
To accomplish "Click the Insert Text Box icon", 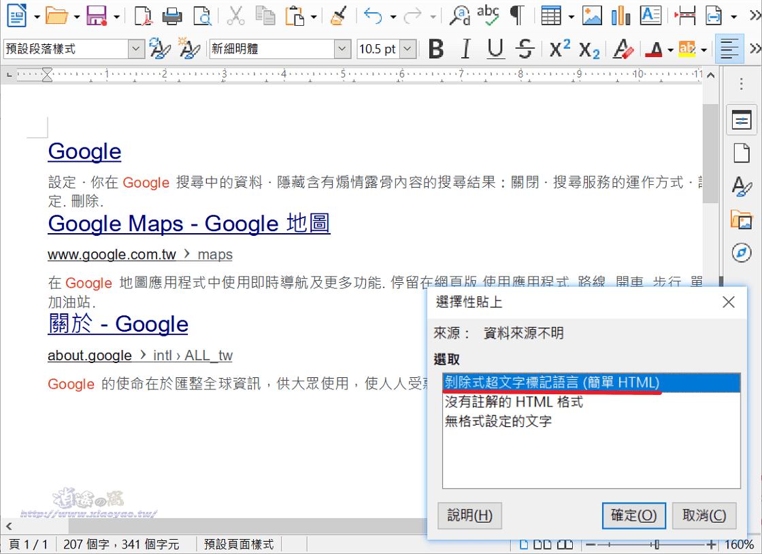I will tap(650, 15).
